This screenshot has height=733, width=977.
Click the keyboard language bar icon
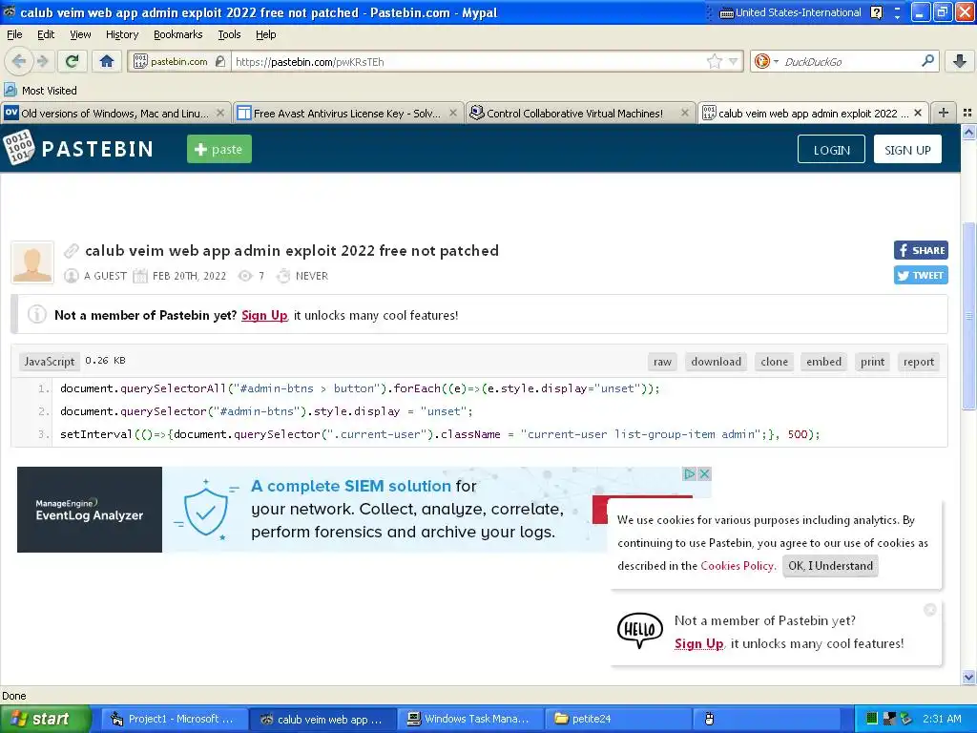pos(726,12)
